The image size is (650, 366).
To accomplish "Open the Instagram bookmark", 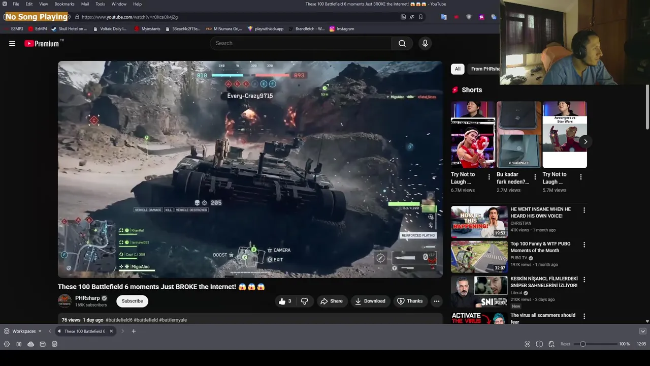I will coord(342,29).
